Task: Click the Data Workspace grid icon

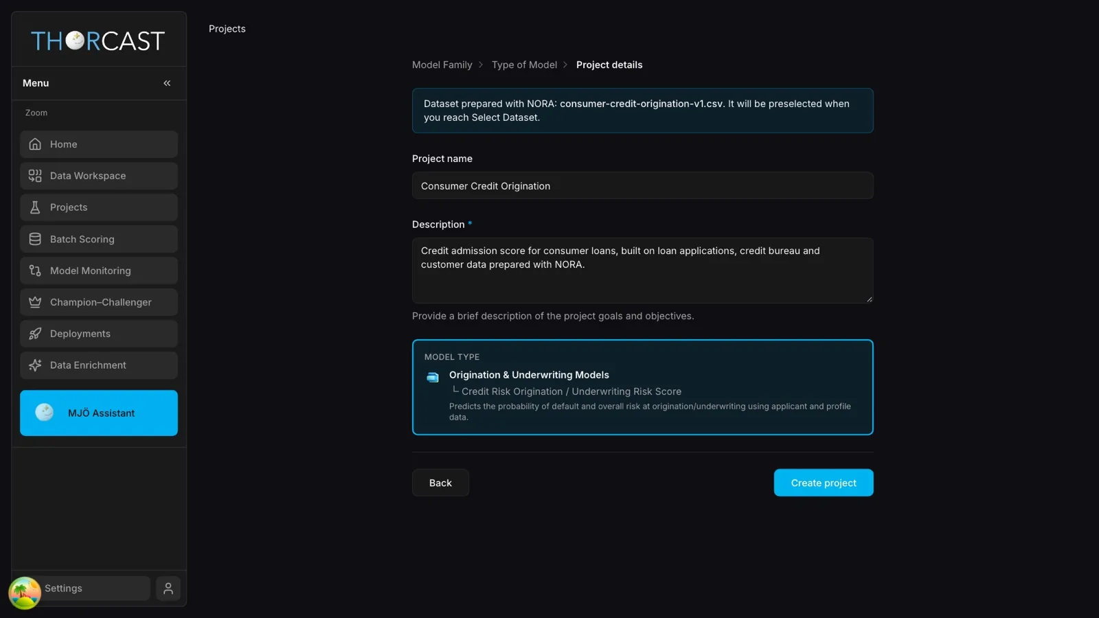Action: pyautogui.click(x=35, y=176)
